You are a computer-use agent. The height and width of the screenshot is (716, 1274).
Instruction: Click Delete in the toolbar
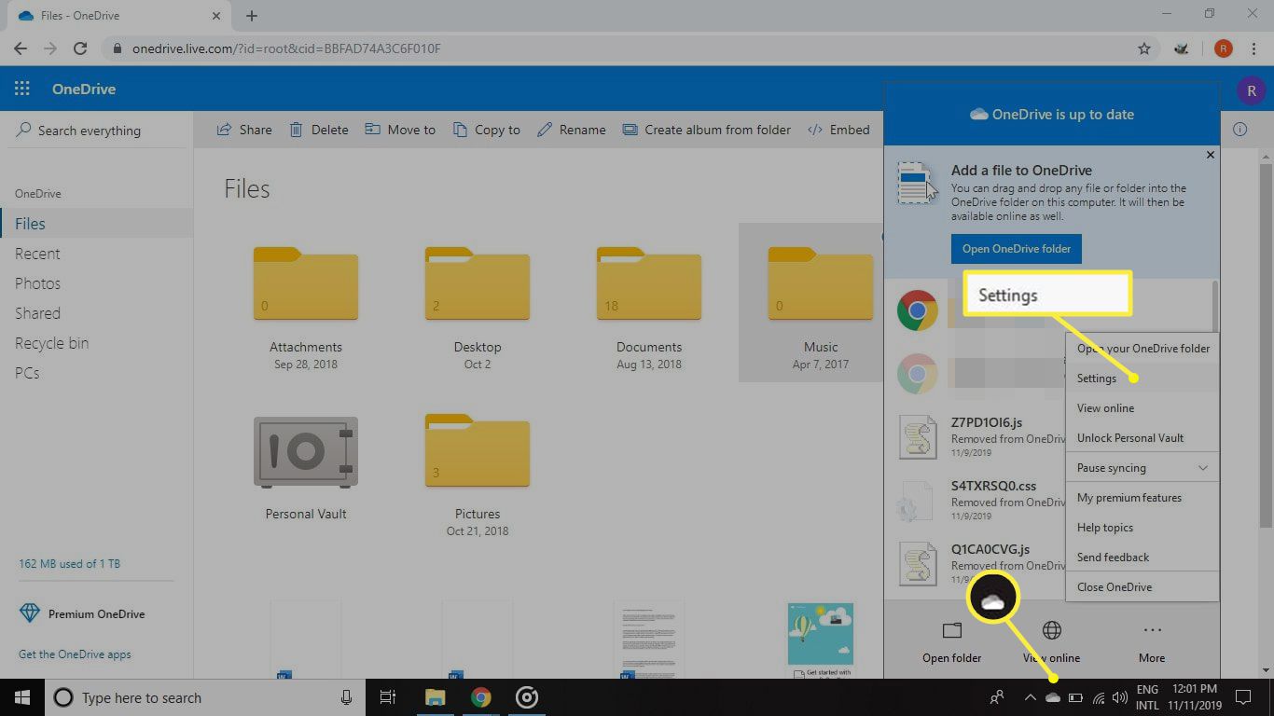click(318, 130)
